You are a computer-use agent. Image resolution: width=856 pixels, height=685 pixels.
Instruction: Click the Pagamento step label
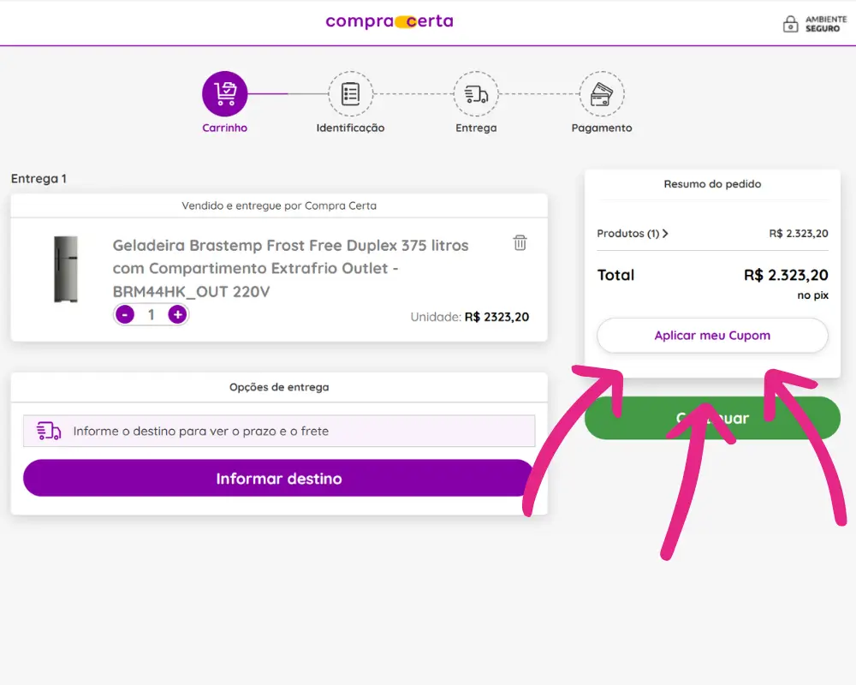pos(602,128)
